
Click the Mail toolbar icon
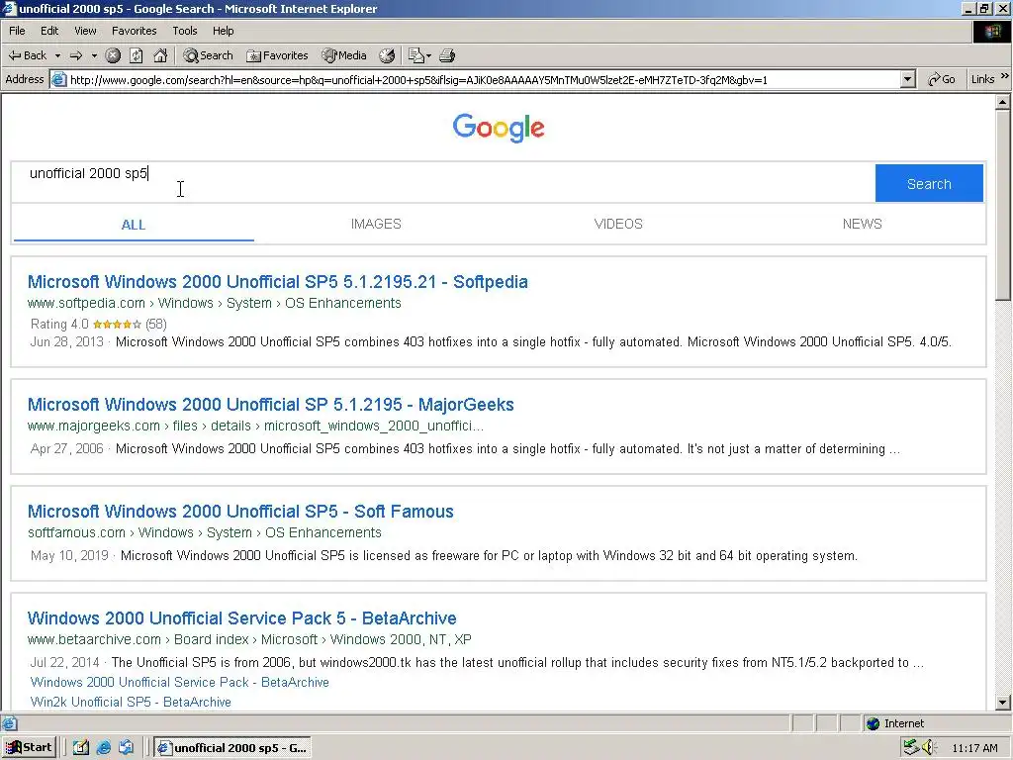pos(416,55)
